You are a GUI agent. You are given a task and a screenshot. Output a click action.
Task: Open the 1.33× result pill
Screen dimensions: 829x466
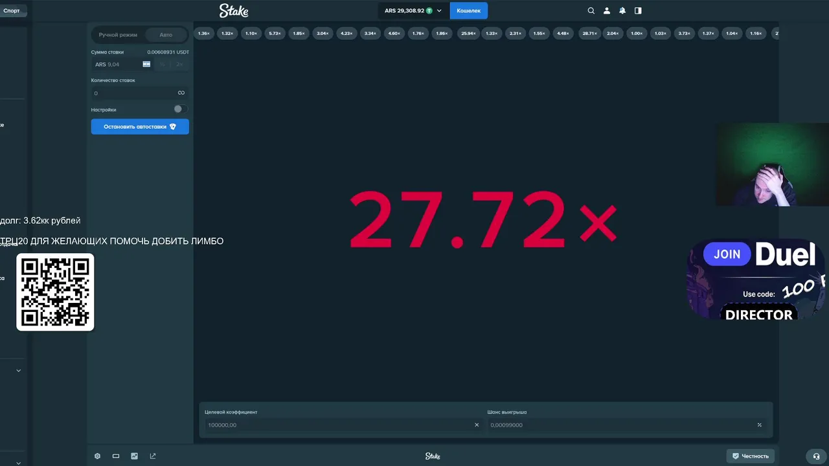(492, 33)
